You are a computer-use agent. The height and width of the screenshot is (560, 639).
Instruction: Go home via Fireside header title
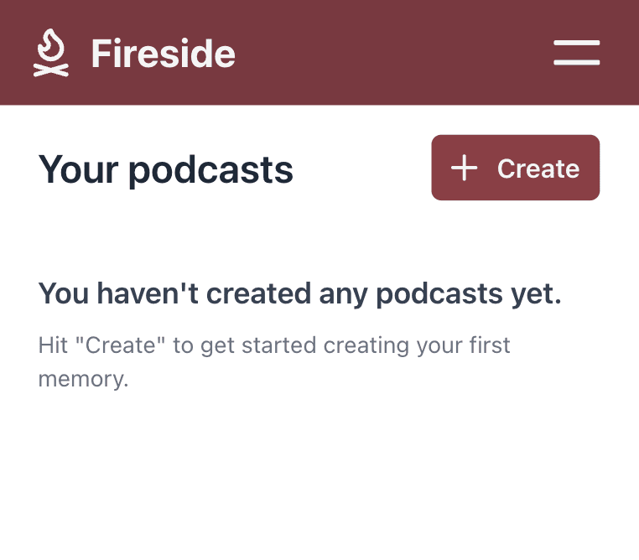[x=163, y=54]
